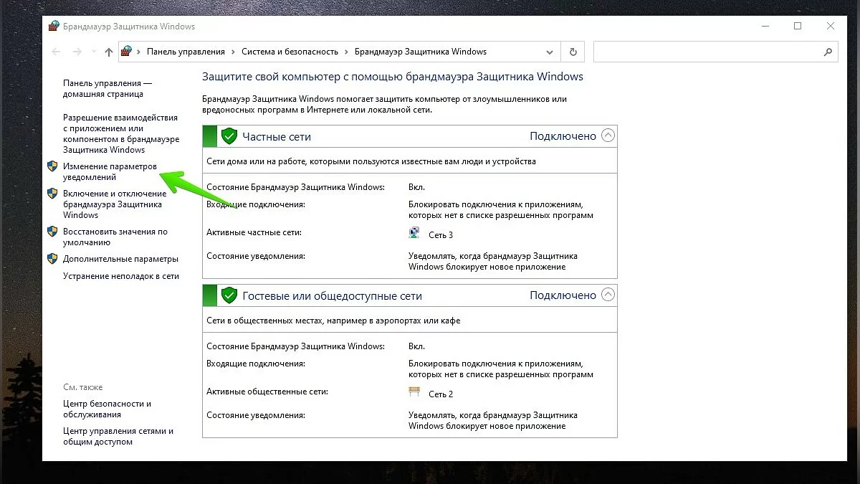Image resolution: width=860 pixels, height=484 pixels.
Task: Minimize the firewall window
Action: coord(764,27)
